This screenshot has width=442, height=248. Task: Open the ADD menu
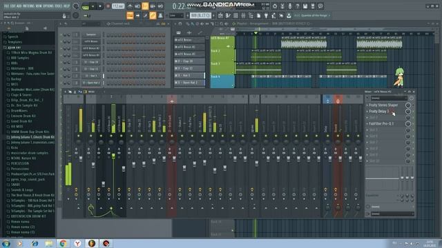pos(19,6)
